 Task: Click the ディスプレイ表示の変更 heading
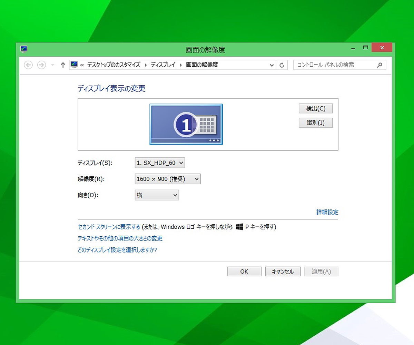[x=111, y=89]
